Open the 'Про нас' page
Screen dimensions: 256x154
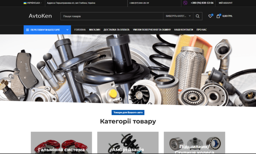[x=201, y=30]
